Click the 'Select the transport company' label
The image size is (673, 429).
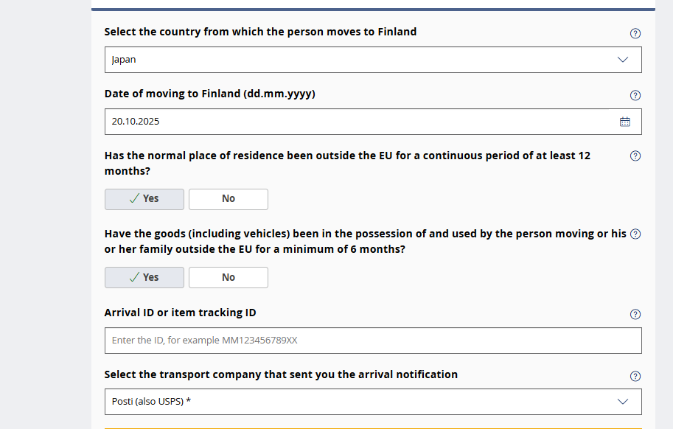(281, 374)
